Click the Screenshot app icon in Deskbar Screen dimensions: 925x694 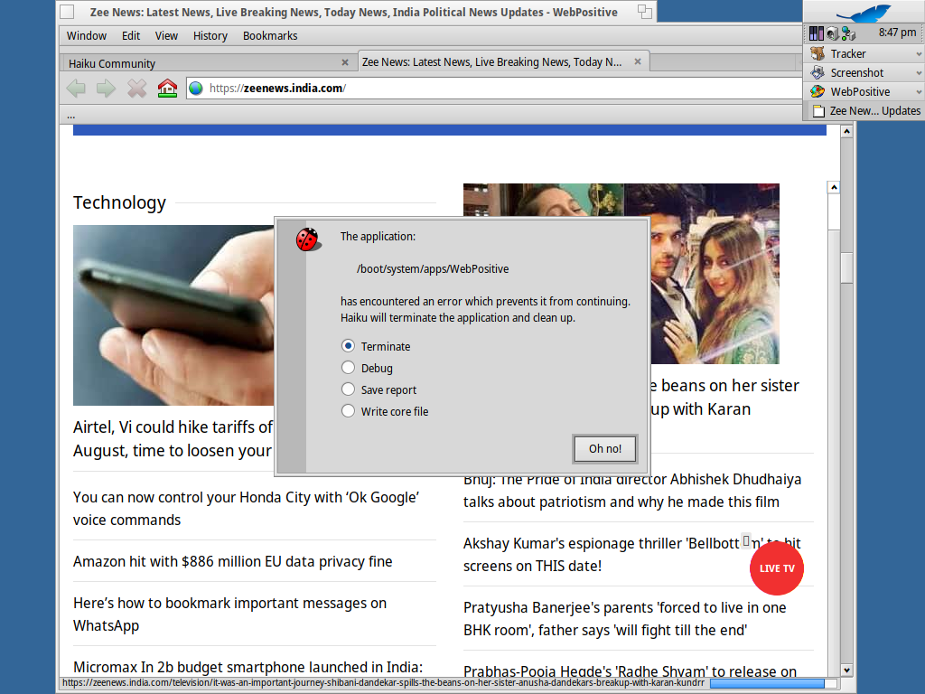point(818,72)
